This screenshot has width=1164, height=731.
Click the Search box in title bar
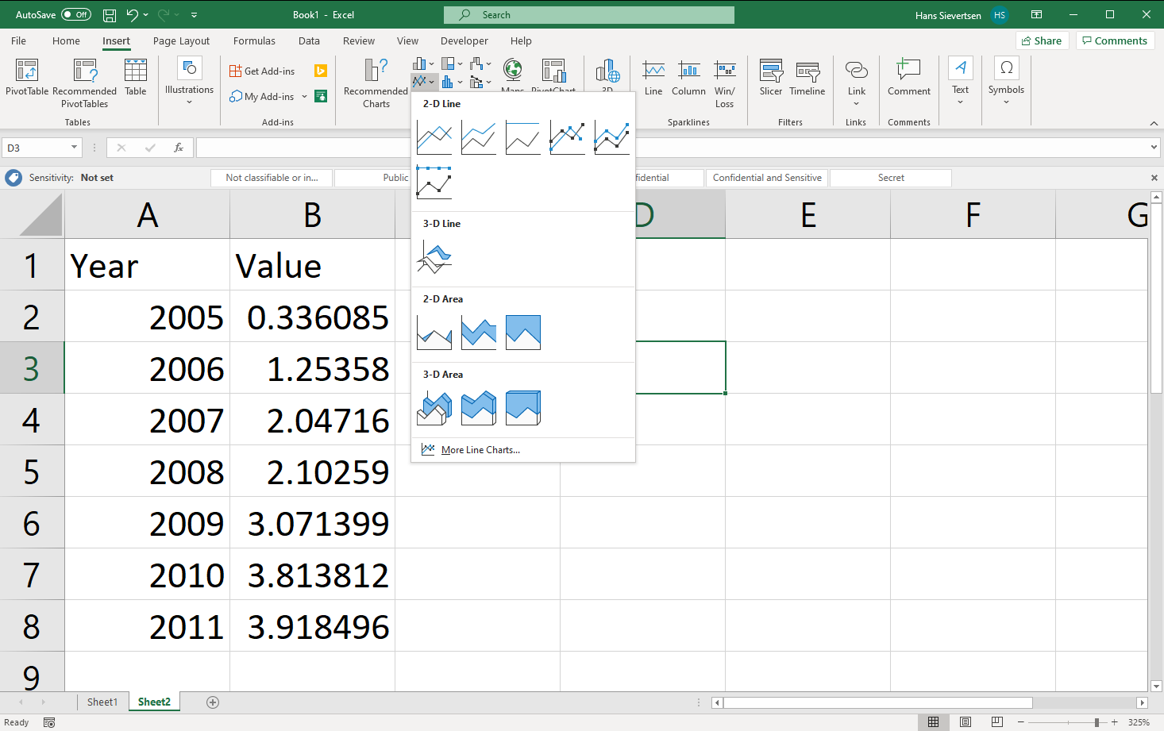click(589, 15)
